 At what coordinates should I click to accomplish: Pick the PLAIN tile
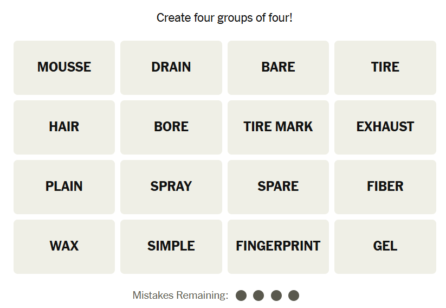pos(64,187)
